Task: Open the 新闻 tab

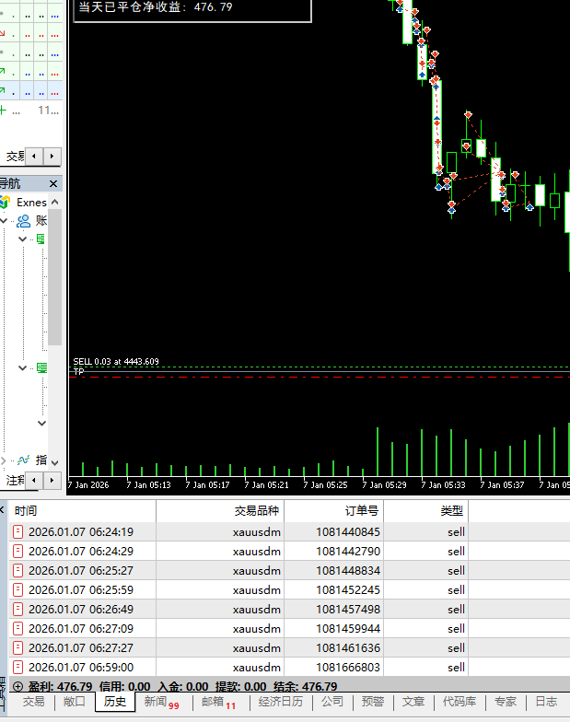Action: 161,702
